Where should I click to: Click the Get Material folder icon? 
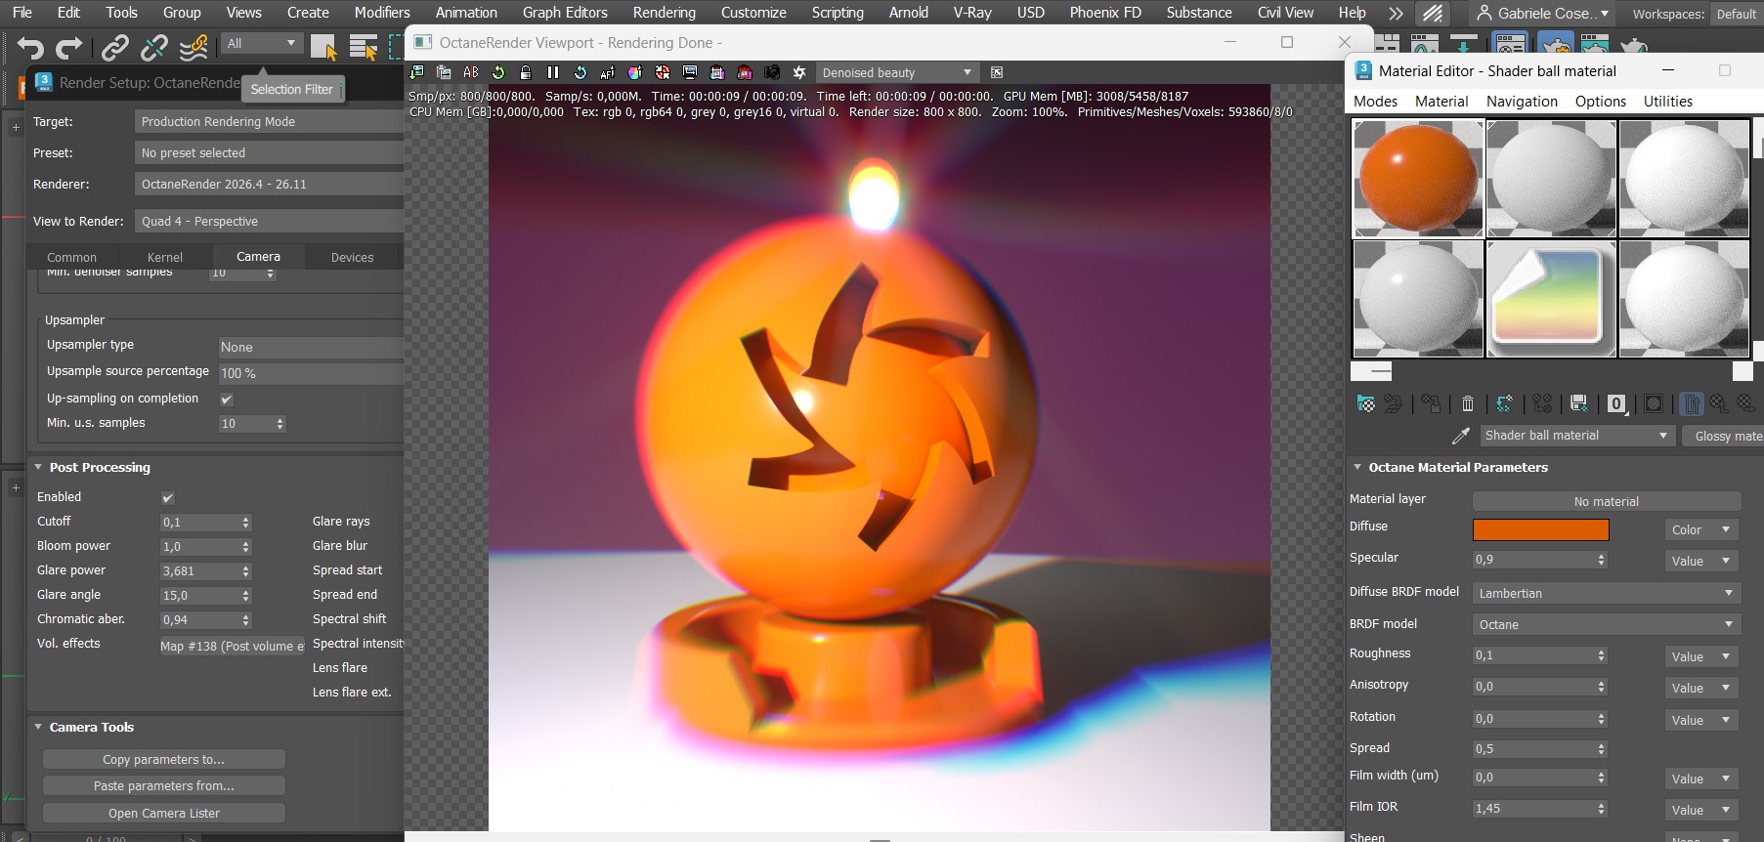[1366, 403]
